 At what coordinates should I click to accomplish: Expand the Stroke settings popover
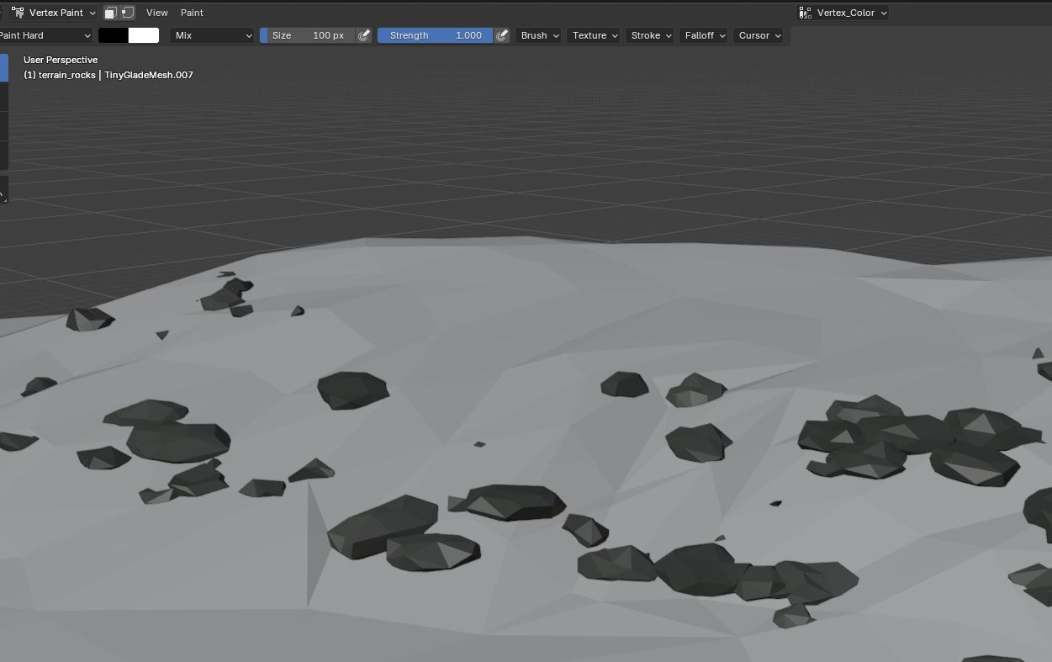(x=651, y=35)
